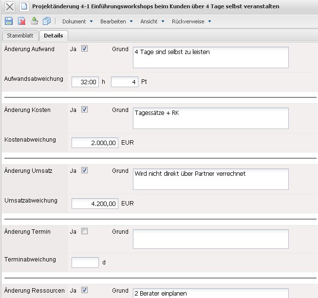Switch to the Stammblatt tab
Viewport: 318px width, 298px height.
pos(20,36)
